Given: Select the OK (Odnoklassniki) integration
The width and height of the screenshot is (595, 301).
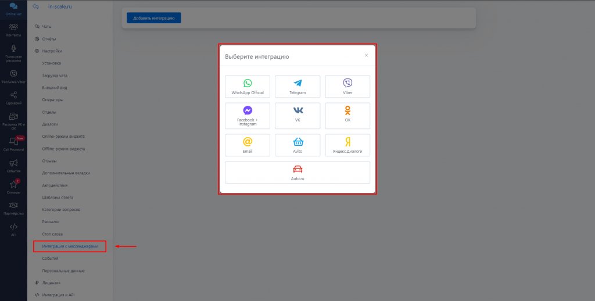Looking at the screenshot, I should (347, 115).
